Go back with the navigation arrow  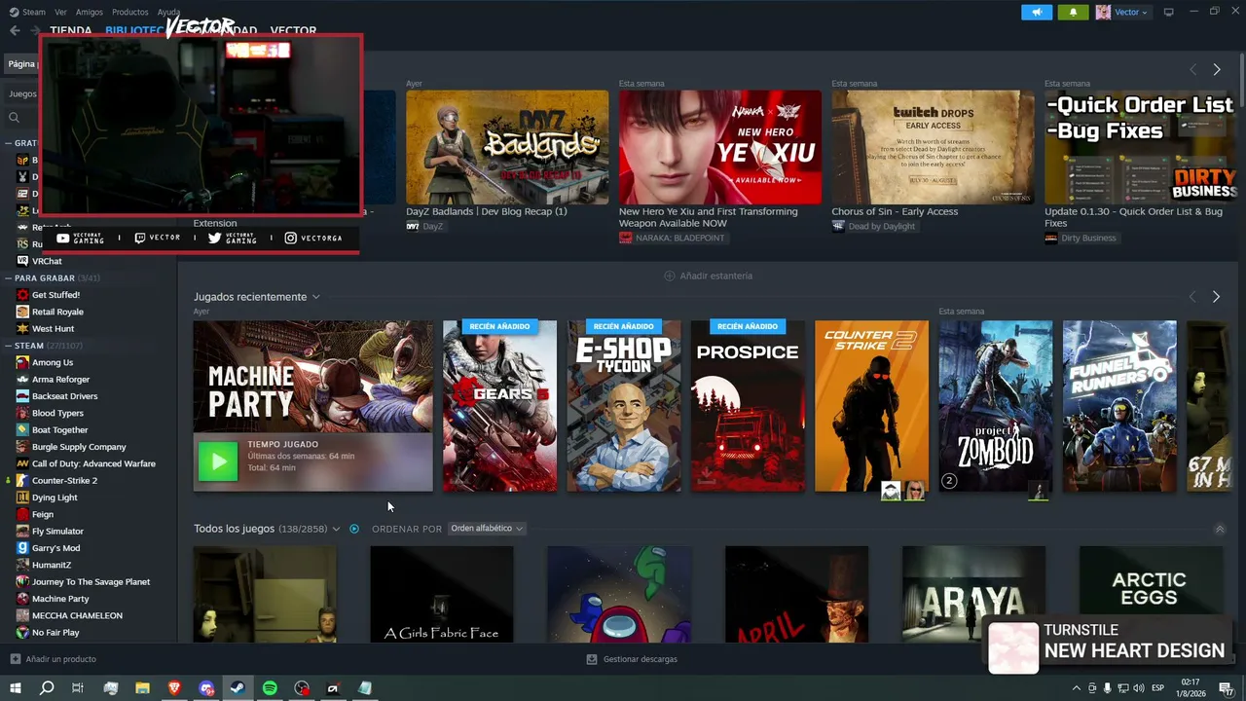[15, 30]
